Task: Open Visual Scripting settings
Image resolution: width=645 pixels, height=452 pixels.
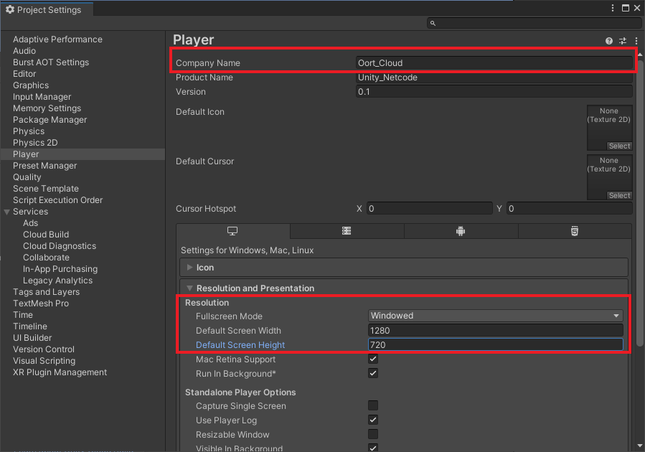Action: [x=44, y=361]
